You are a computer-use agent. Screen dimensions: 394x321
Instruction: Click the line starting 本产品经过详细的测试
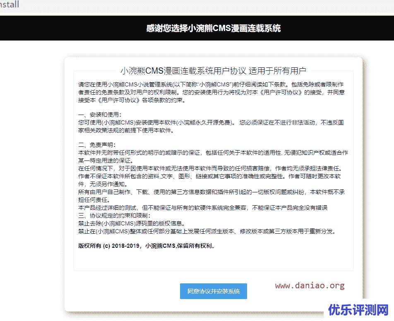click(203, 208)
